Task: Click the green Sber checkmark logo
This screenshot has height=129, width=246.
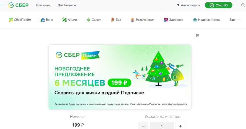Action: coord(11,5)
